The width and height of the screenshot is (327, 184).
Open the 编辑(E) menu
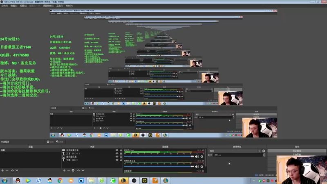click(14, 6)
